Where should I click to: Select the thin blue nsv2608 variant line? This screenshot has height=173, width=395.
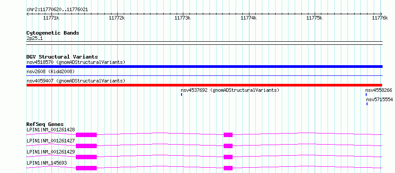204,75
